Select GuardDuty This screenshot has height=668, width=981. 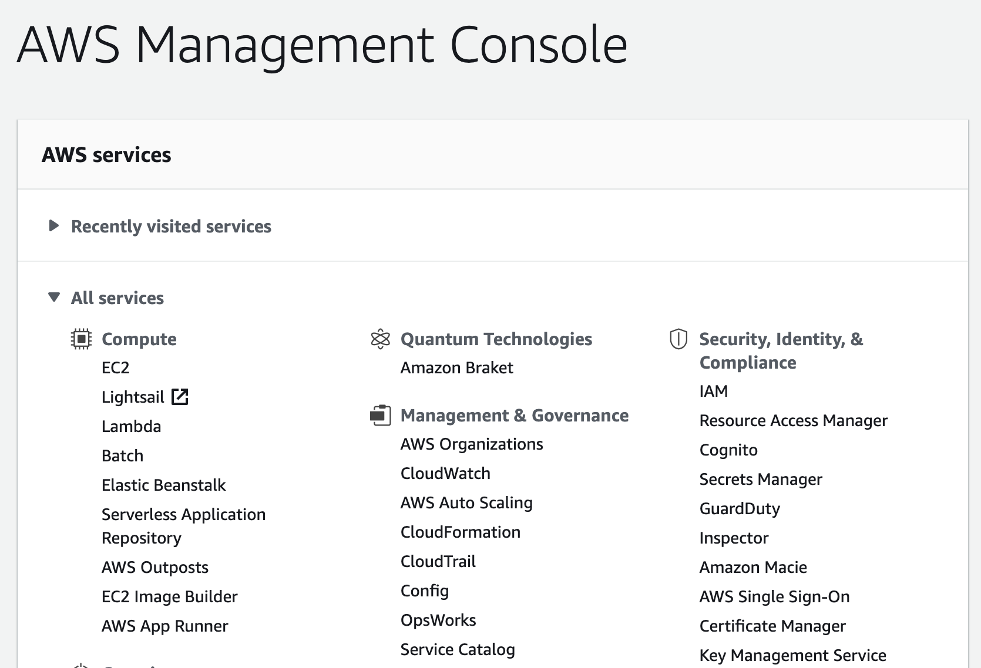click(x=740, y=508)
